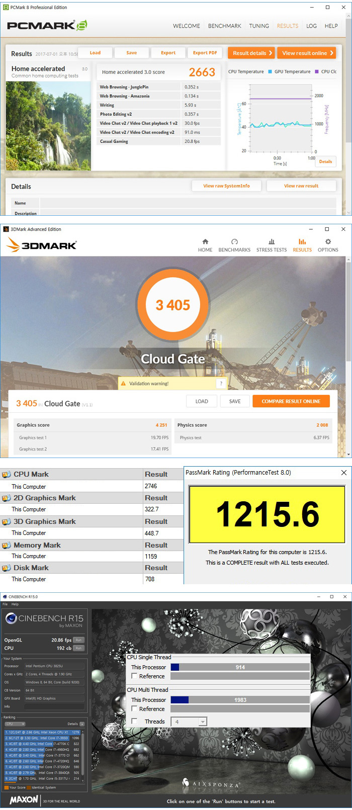The height and width of the screenshot is (810, 352).
Task: Click the Export PDF button in PCMark
Action: point(205,53)
